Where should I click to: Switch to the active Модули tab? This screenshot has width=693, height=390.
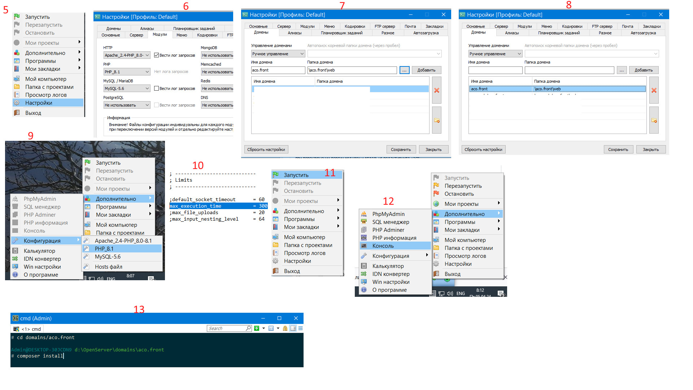[160, 35]
